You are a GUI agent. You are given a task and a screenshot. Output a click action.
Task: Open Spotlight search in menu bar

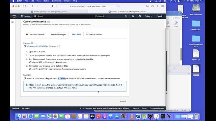(x=175, y=1)
